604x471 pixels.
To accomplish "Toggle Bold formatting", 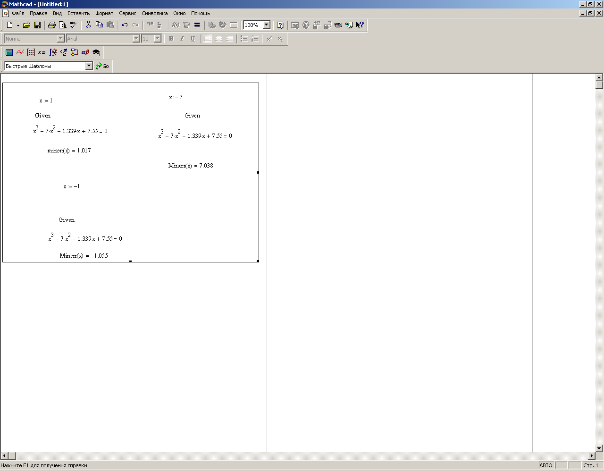I will pos(171,39).
